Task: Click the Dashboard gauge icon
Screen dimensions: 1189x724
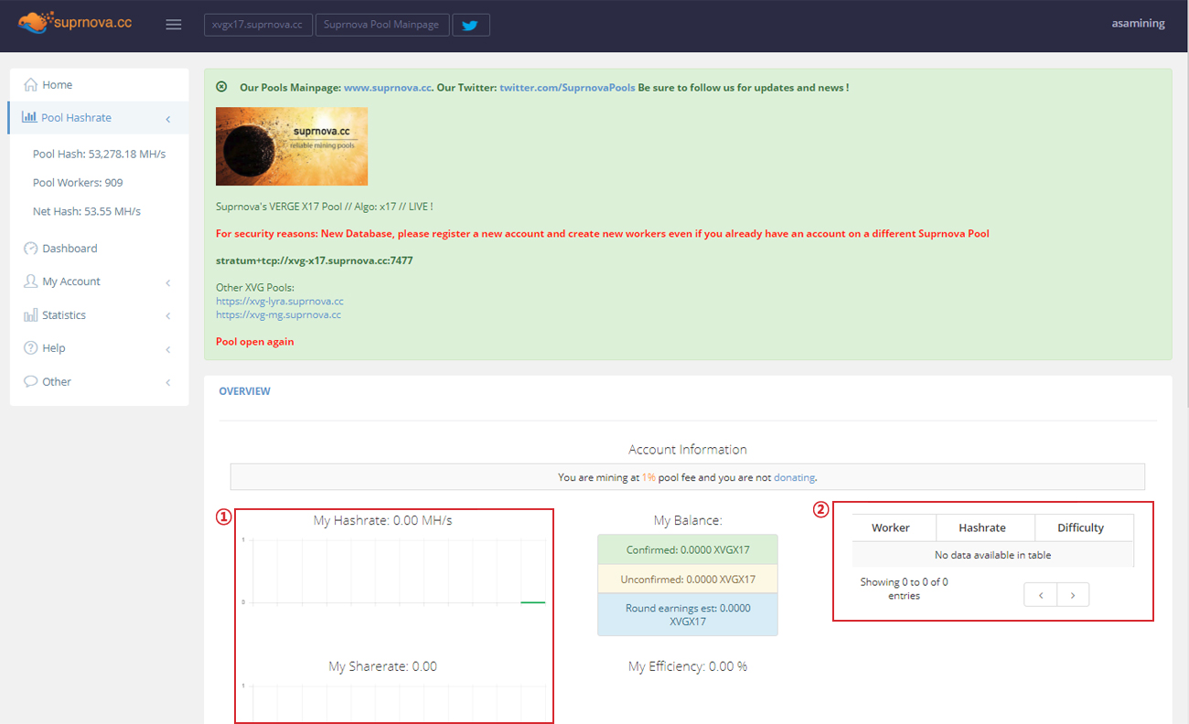Action: (31, 249)
